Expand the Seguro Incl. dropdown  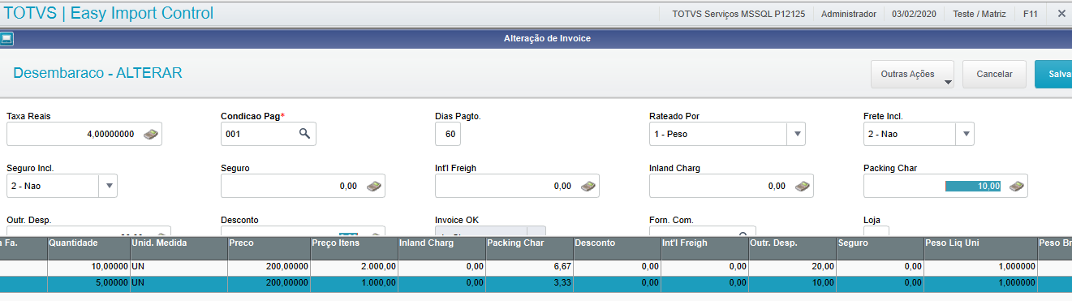pyautogui.click(x=109, y=186)
